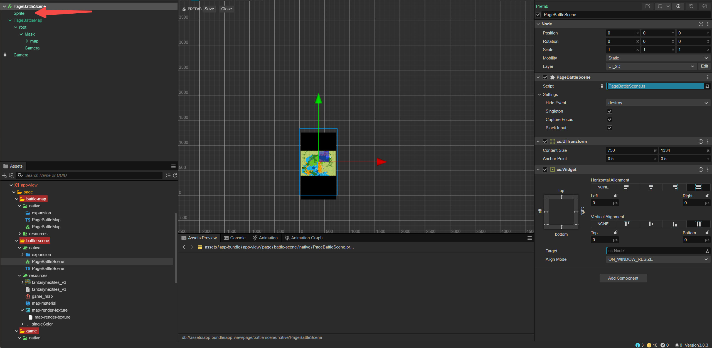This screenshot has height=348, width=712.
Task: Click the Add Component button
Action: tap(623, 278)
